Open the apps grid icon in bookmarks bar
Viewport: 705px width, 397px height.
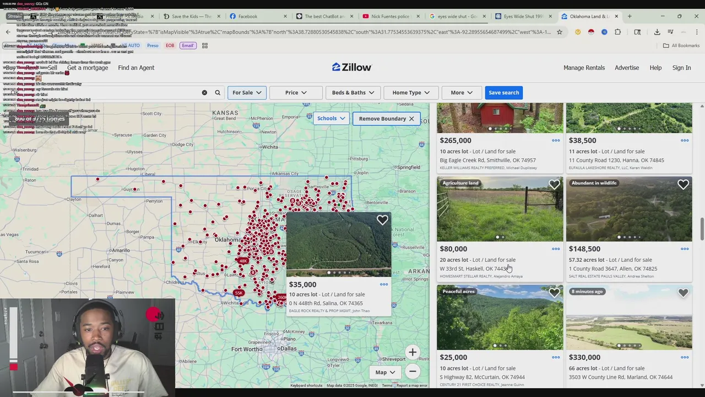pos(205,46)
